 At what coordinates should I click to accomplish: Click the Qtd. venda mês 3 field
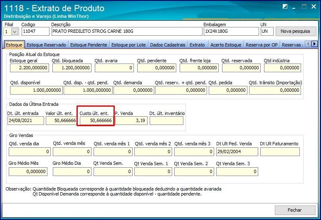pos(194,152)
